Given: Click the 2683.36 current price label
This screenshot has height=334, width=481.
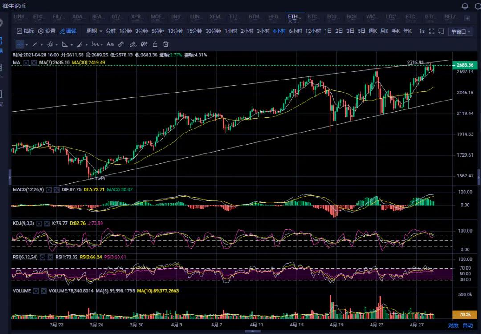Looking at the screenshot, I should point(465,65).
